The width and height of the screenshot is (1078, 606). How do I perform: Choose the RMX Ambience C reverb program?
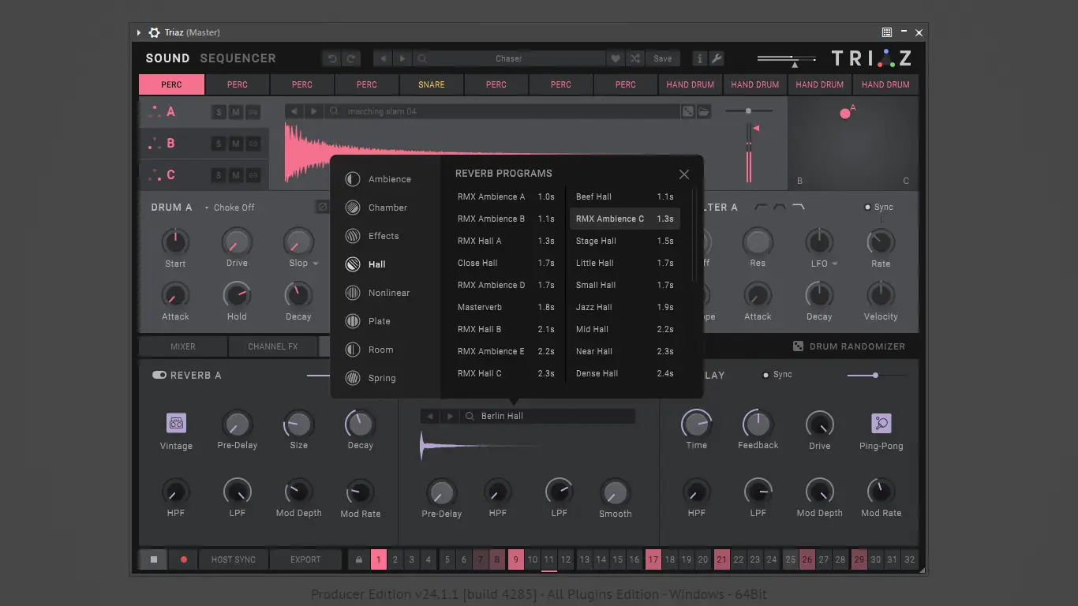click(x=624, y=219)
